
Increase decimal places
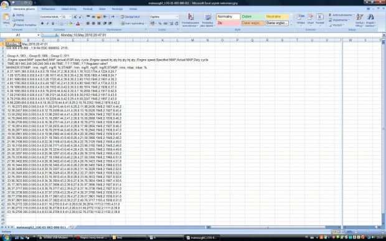[172, 24]
